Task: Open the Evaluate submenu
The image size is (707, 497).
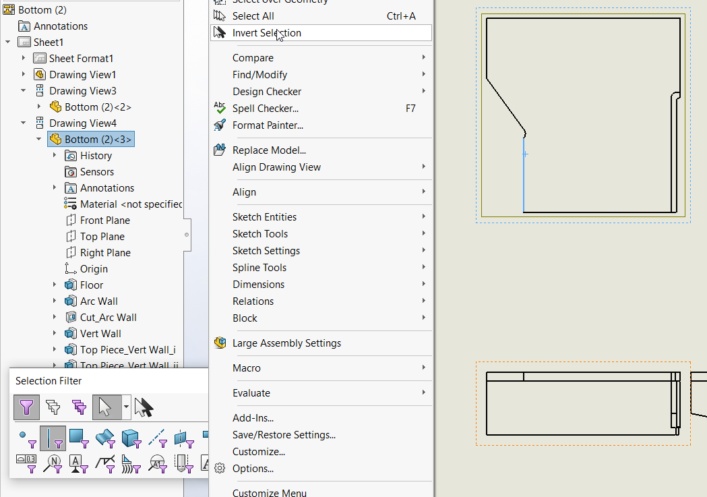Action: (x=321, y=393)
